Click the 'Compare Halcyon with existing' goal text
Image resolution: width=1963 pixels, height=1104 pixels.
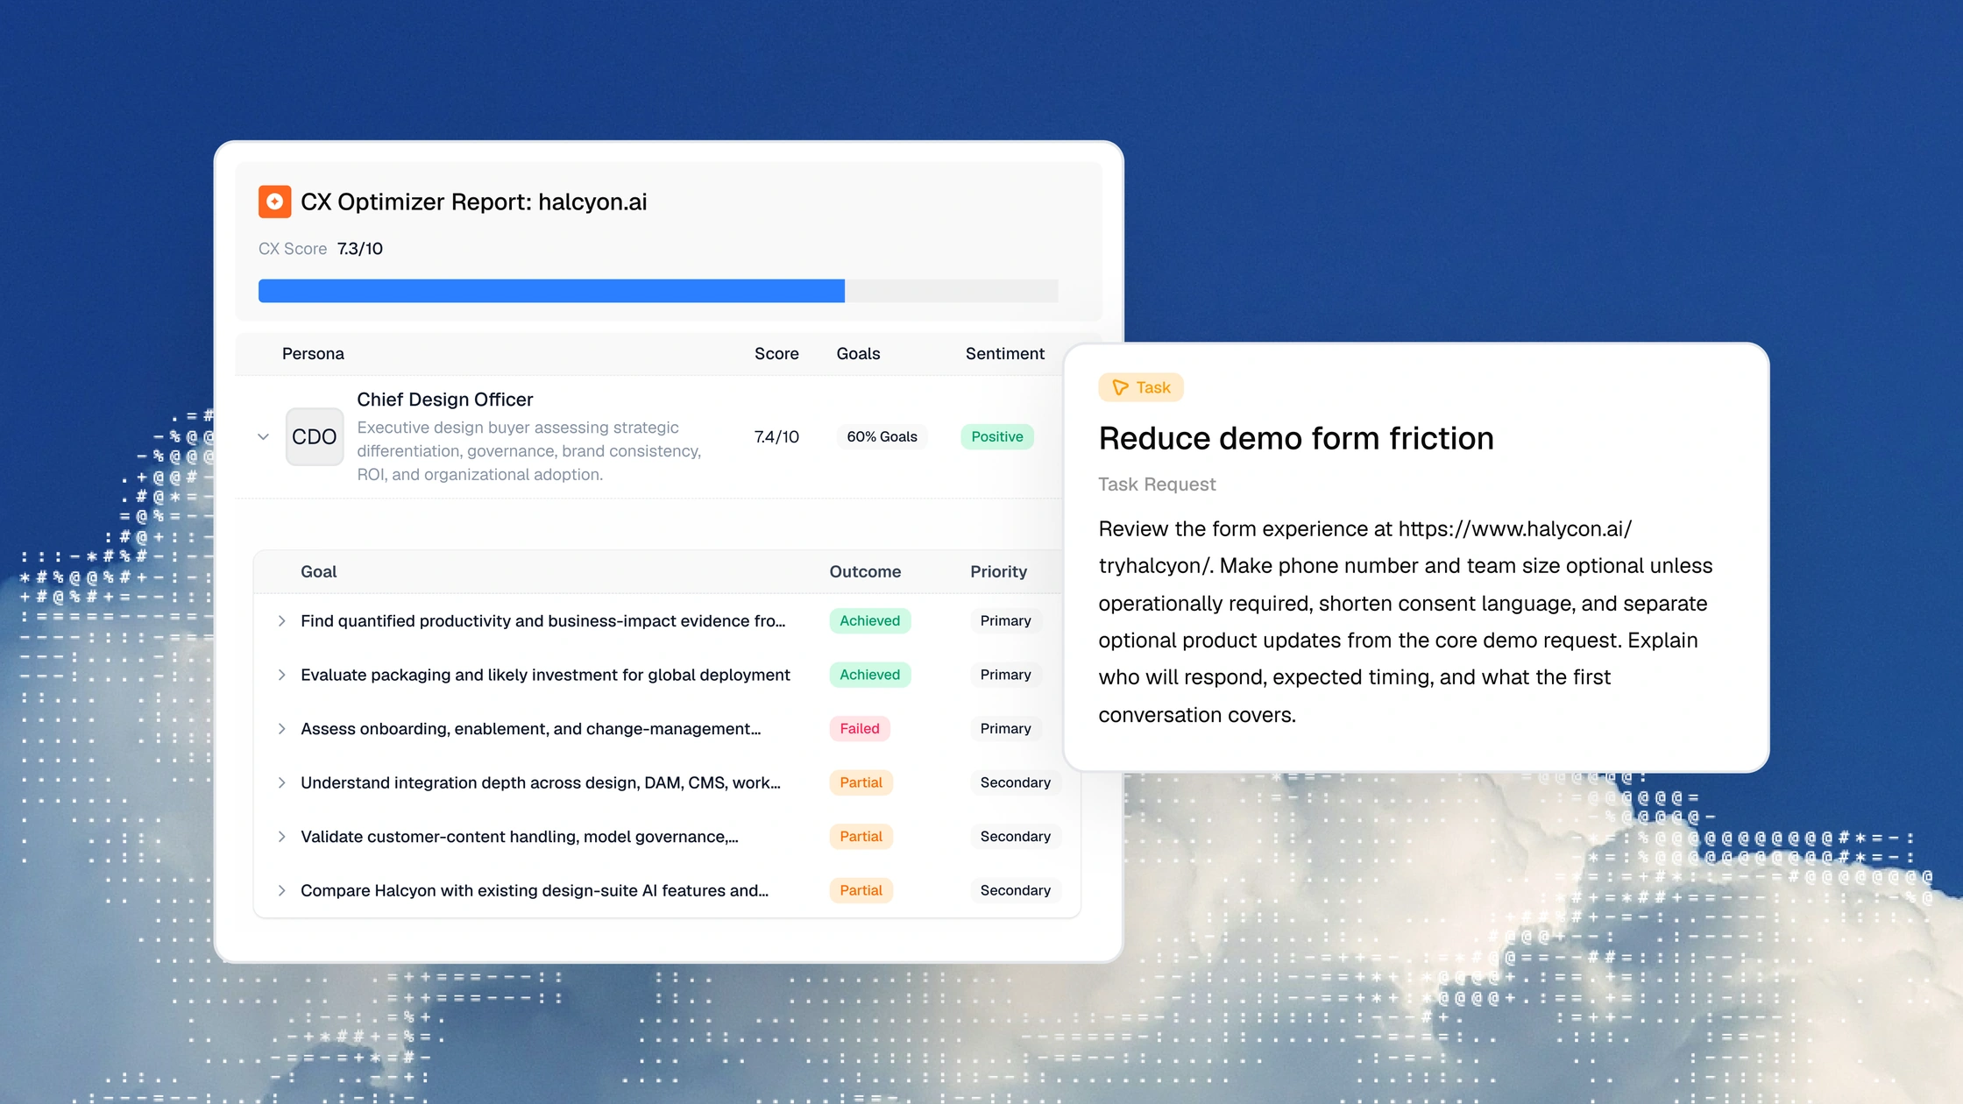click(x=535, y=890)
